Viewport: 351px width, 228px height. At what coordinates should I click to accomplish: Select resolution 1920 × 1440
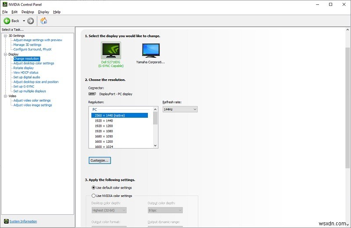pos(104,121)
